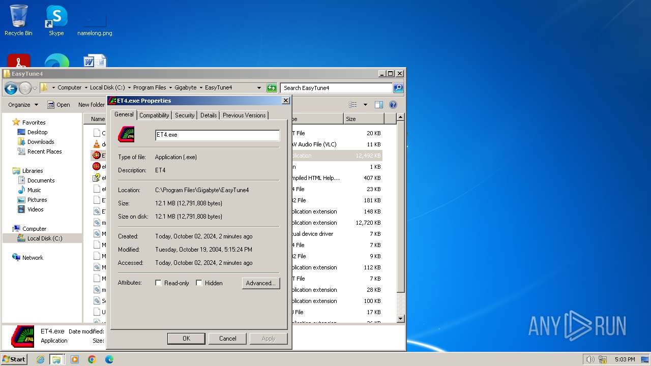The height and width of the screenshot is (366, 651).
Task: Enable the Read-only attribute checkbox
Action: tap(158, 283)
